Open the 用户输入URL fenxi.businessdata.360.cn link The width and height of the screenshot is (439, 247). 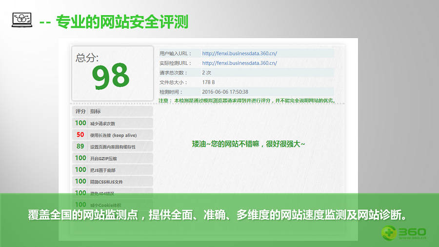(x=239, y=53)
